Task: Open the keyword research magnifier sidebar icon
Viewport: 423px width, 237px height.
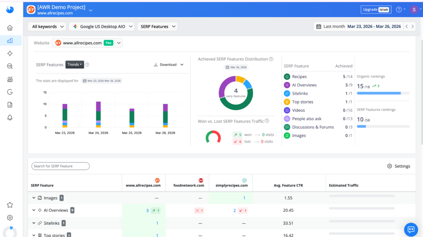Action: 10,66
